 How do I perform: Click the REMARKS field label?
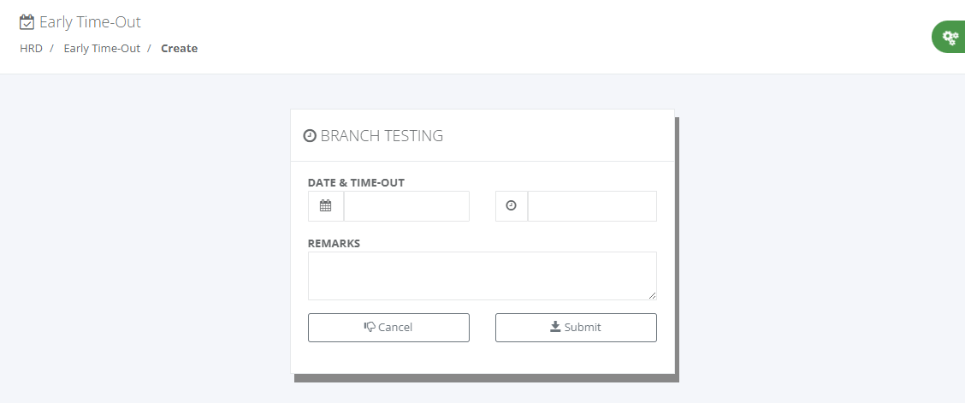point(334,243)
